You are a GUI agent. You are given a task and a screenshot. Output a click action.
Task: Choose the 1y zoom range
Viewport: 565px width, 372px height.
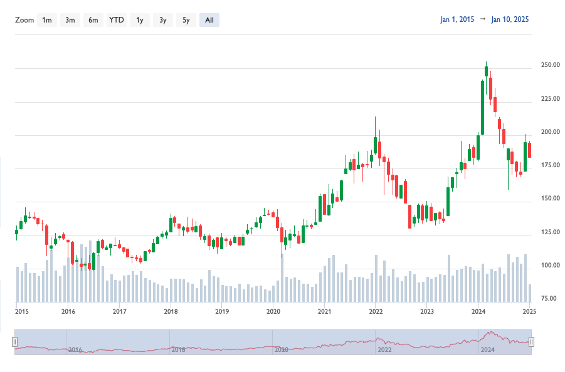[x=140, y=20]
